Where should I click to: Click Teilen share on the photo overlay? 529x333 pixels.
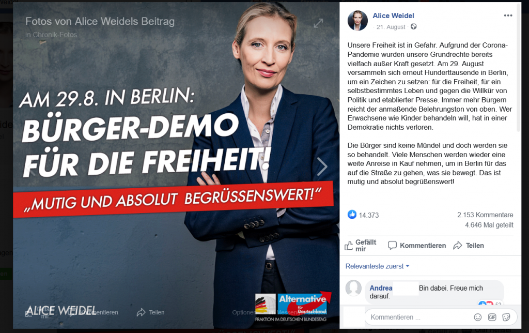click(x=150, y=312)
